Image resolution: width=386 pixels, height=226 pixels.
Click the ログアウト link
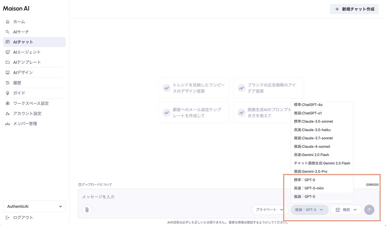23,218
